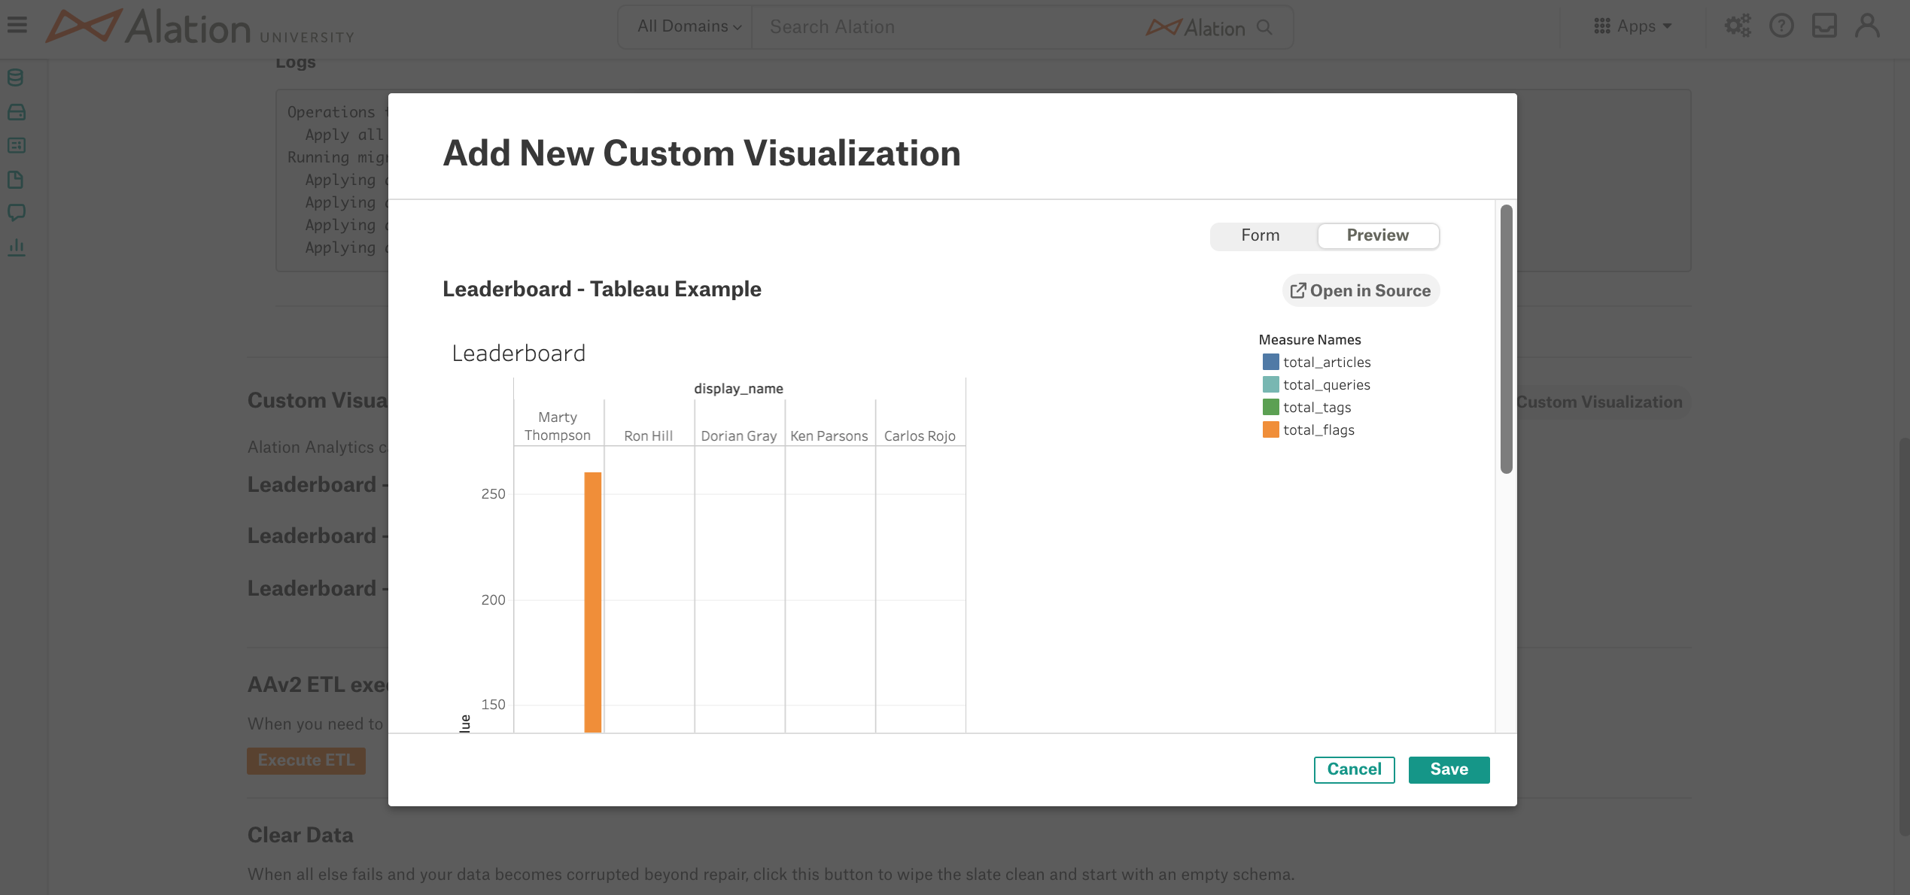
Task: Click the Measure Names legend title
Action: click(x=1309, y=340)
